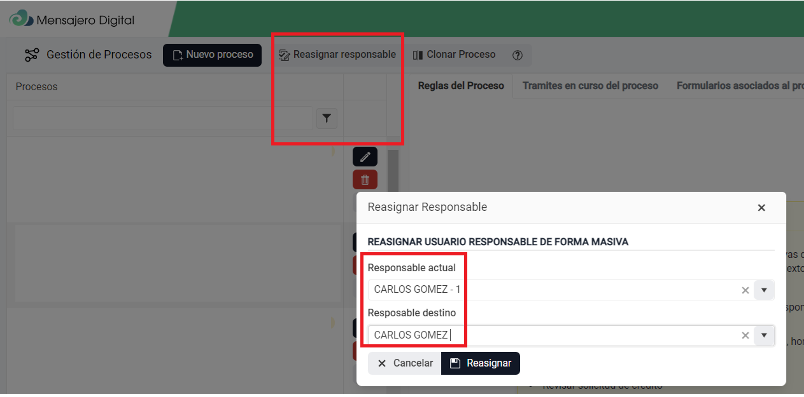Delete the first process with trash icon
Image resolution: width=804 pixels, height=397 pixels.
pos(365,180)
